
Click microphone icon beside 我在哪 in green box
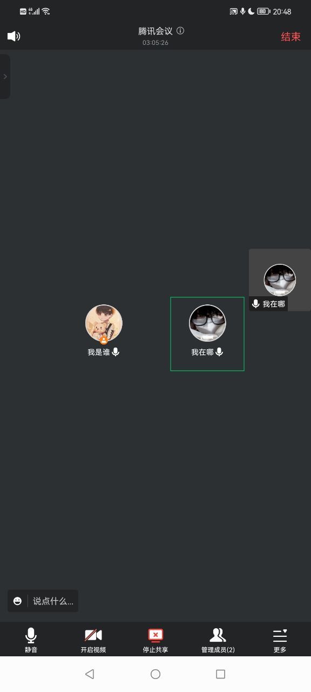pyautogui.click(x=219, y=352)
